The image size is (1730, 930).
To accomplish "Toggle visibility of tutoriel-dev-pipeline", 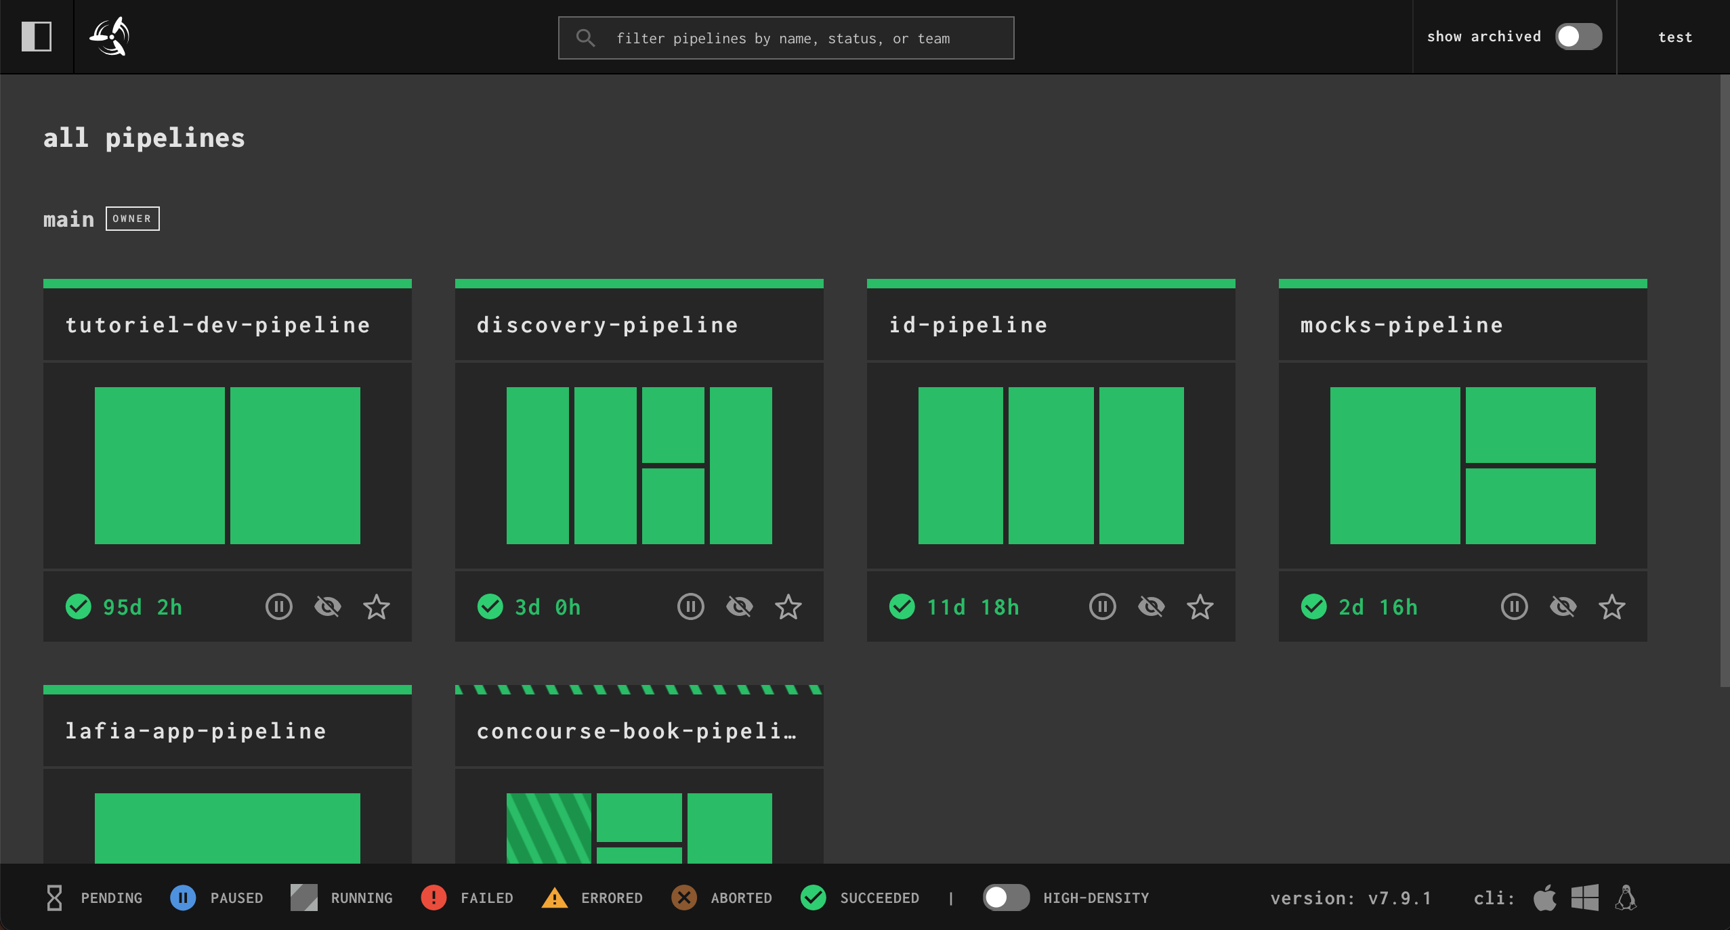I will (x=328, y=606).
